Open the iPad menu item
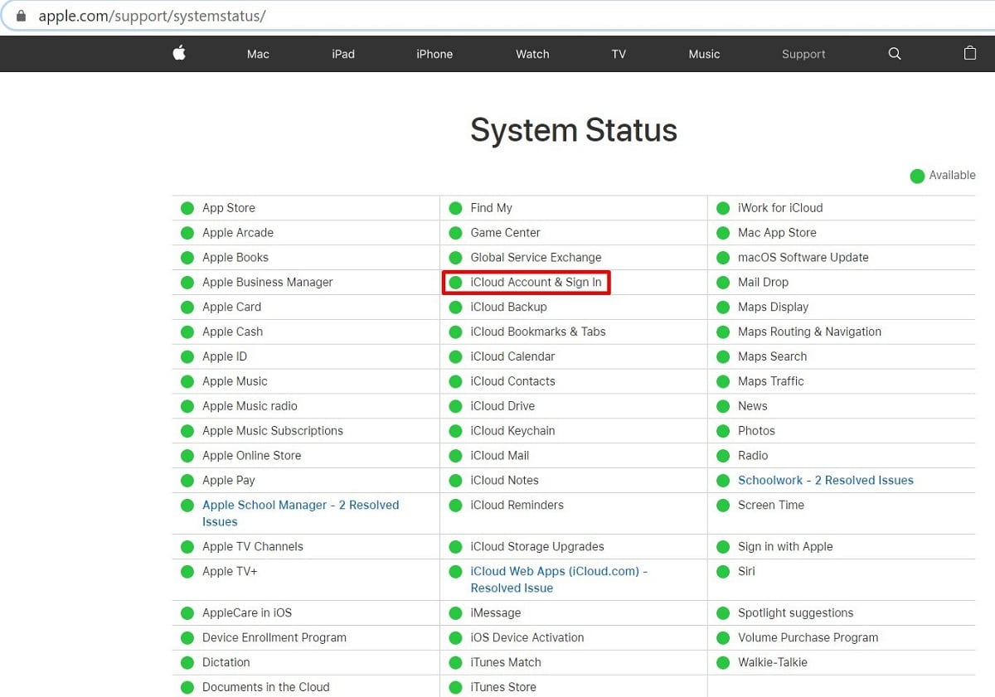Screen dimensions: 995x697 click(x=343, y=54)
